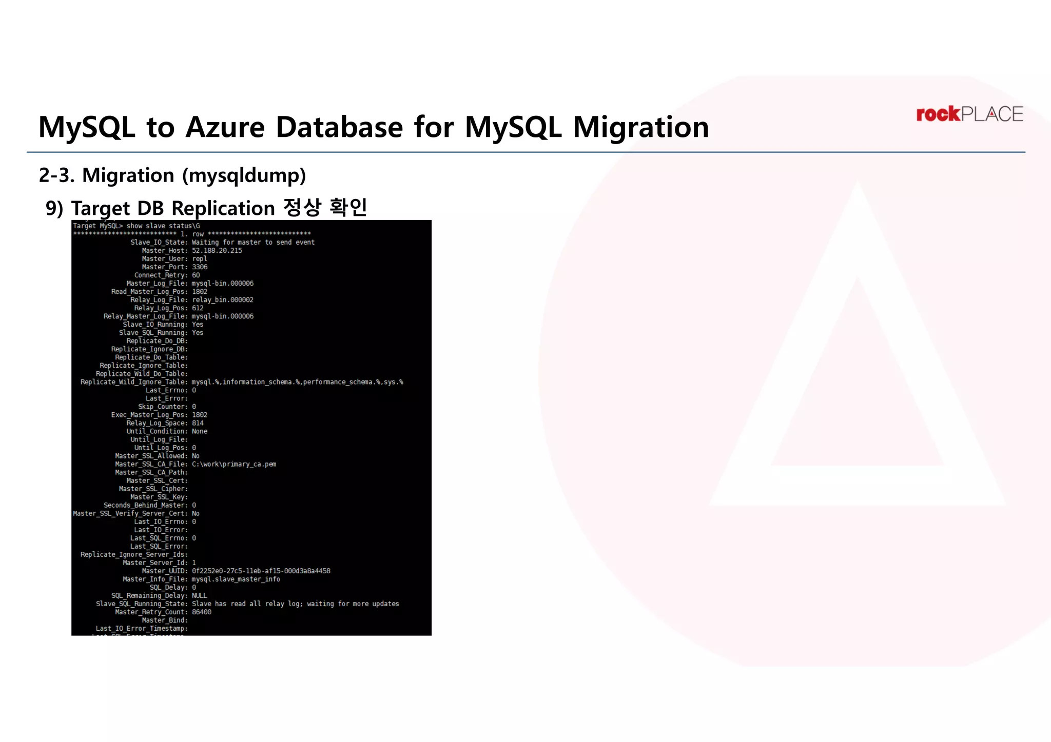The image size is (1051, 742).
Task: Click the Master_Port: 3306 line
Action: [x=174, y=267]
